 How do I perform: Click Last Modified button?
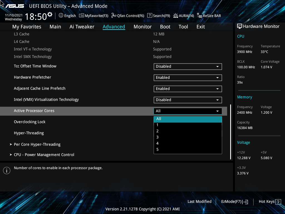(199, 202)
